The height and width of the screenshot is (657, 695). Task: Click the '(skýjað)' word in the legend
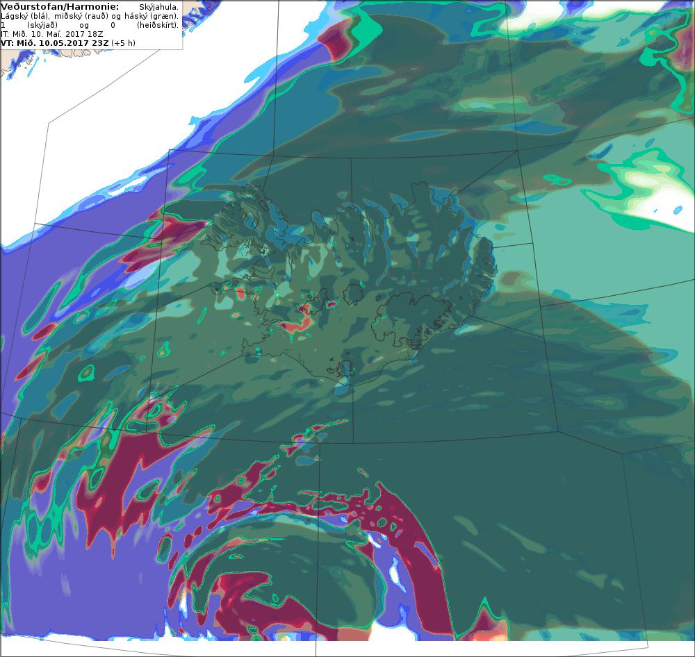(41, 25)
